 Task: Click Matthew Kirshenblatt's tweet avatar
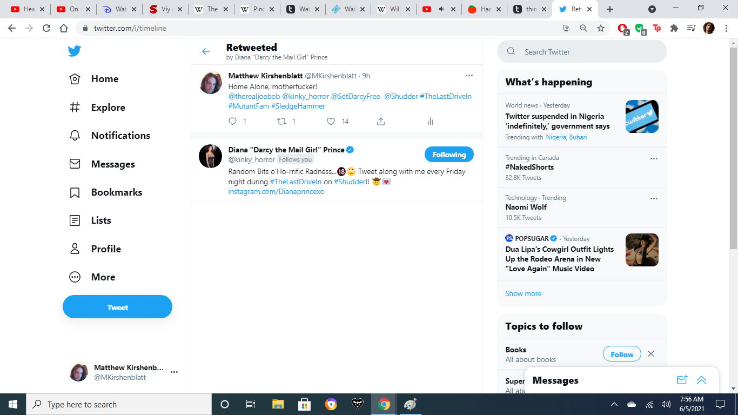pos(210,82)
